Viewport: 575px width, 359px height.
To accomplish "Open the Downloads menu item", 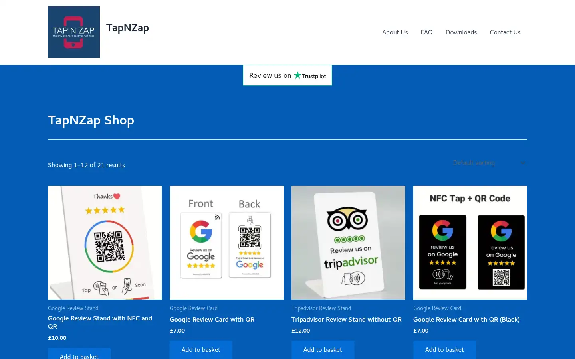I will (461, 32).
